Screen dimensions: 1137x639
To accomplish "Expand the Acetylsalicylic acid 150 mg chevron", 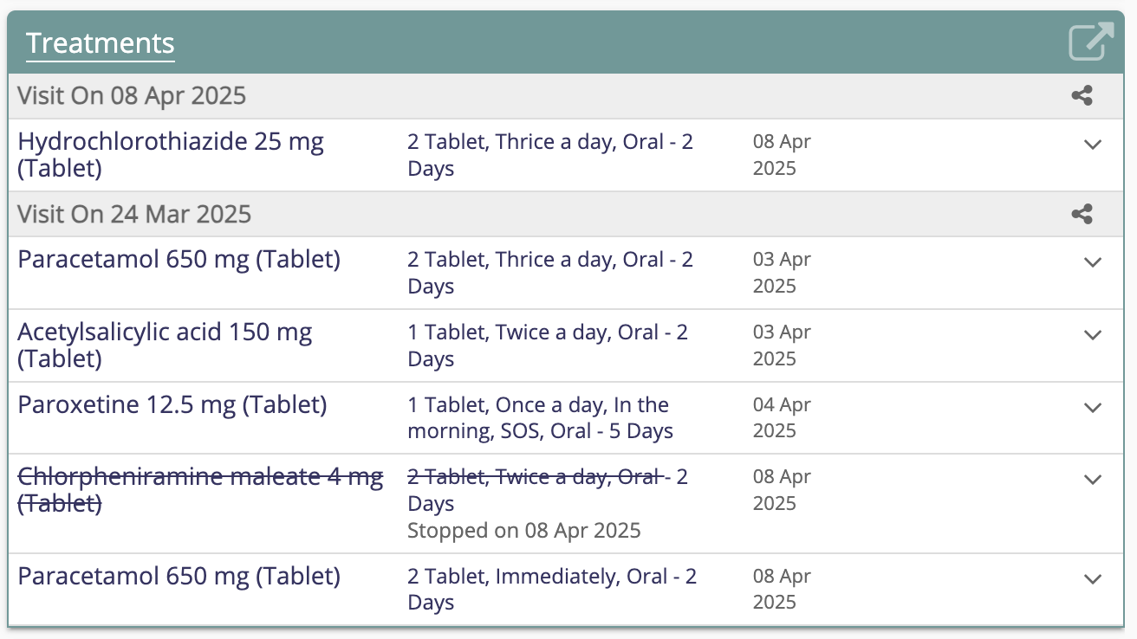I will coord(1093,335).
